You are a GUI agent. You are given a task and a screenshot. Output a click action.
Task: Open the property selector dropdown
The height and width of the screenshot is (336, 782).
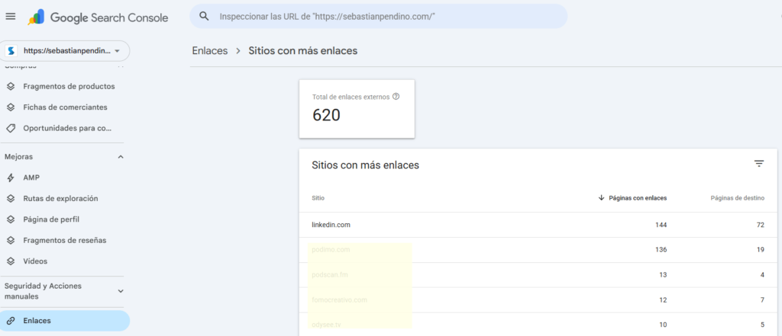point(65,51)
